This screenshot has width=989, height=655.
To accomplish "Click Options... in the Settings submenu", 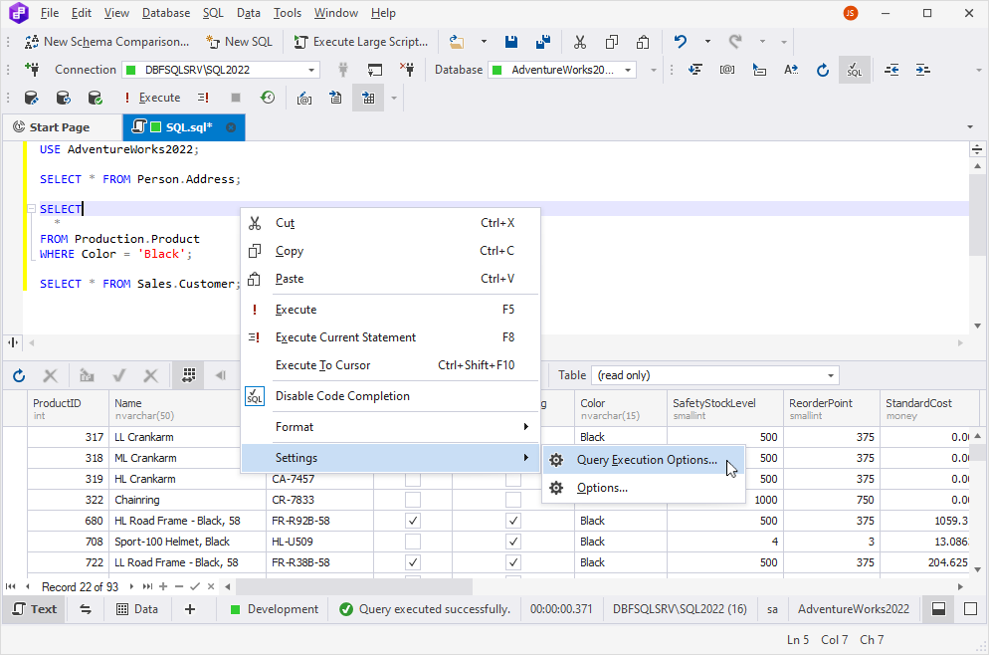I will pyautogui.click(x=644, y=488).
